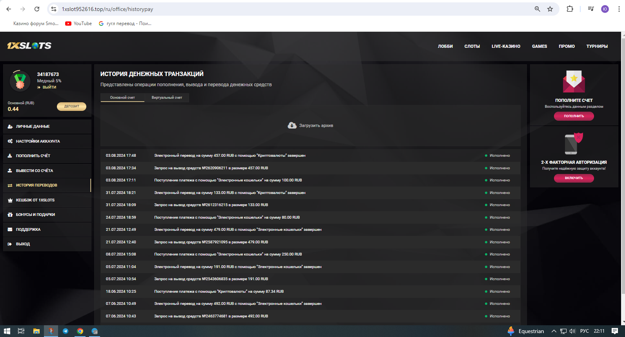Screen dimensions: 625x337
Task: Show hidden system tray icons
Action: pyautogui.click(x=554, y=331)
